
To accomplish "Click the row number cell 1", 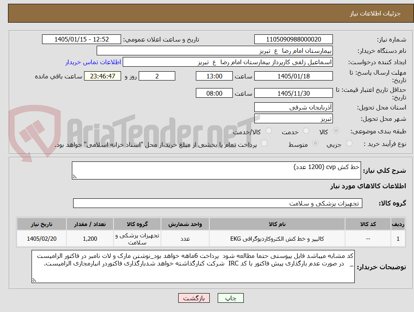I will point(398,239).
